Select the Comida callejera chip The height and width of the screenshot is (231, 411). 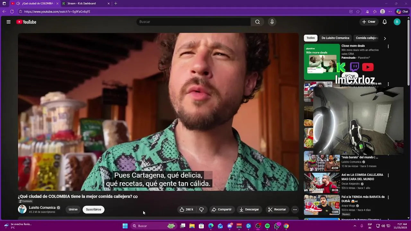367,38
